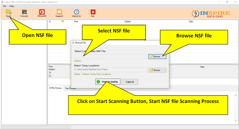Screen dimensions: 239x129
Task: Browse for Temp Locations folder
Action: click(157, 70)
